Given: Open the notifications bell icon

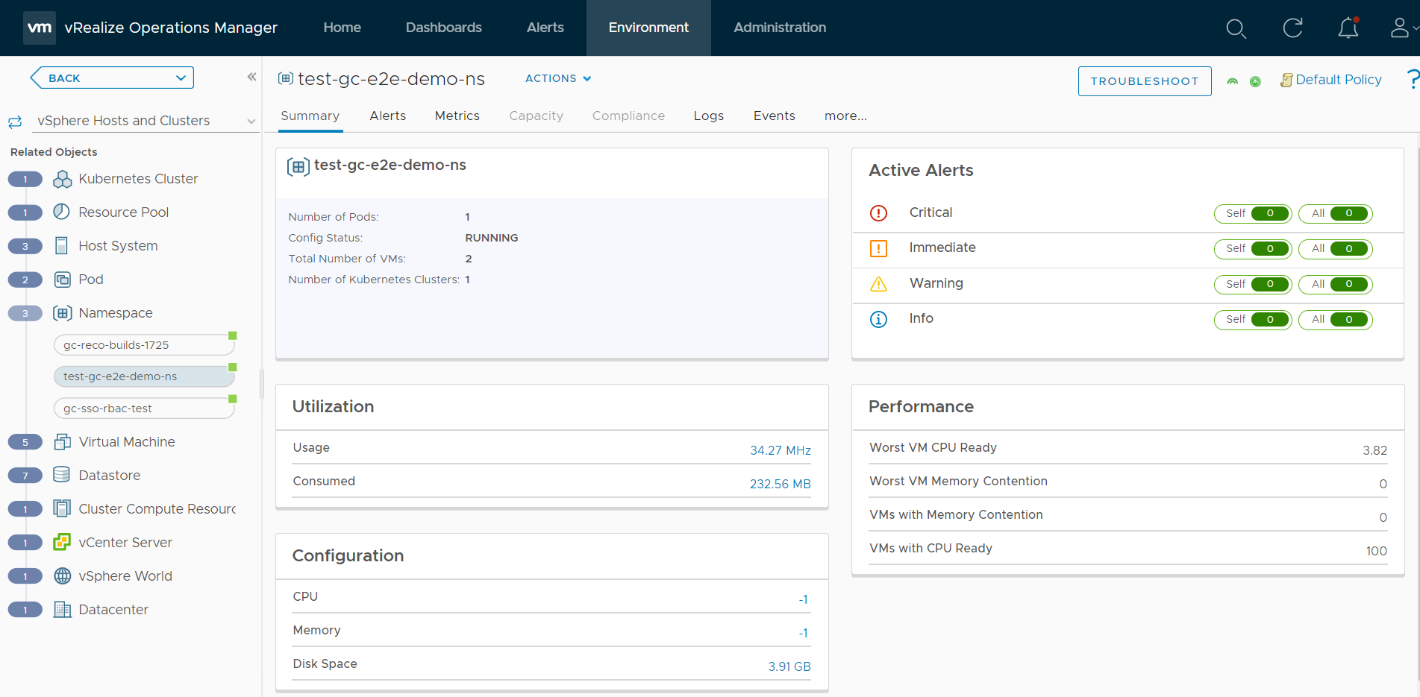Looking at the screenshot, I should (x=1348, y=28).
